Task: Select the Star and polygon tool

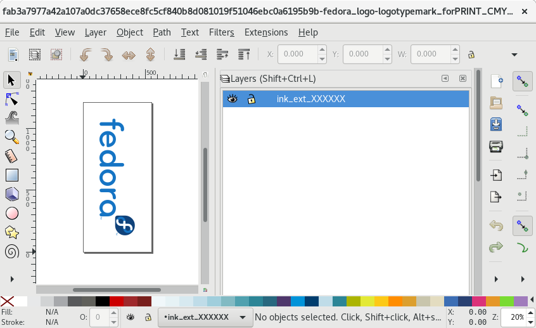Action: [x=11, y=232]
